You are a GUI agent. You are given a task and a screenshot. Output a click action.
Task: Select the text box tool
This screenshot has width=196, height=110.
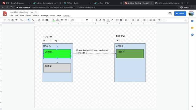click(43, 20)
